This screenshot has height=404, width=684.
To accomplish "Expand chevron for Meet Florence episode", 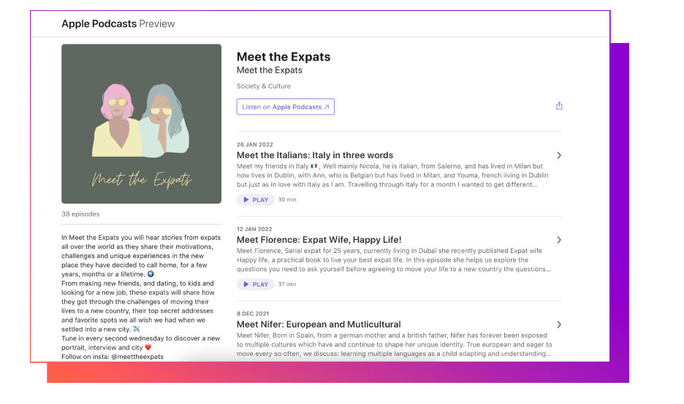I will point(559,240).
